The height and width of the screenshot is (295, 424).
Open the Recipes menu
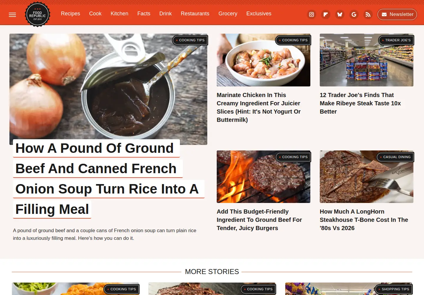(70, 14)
